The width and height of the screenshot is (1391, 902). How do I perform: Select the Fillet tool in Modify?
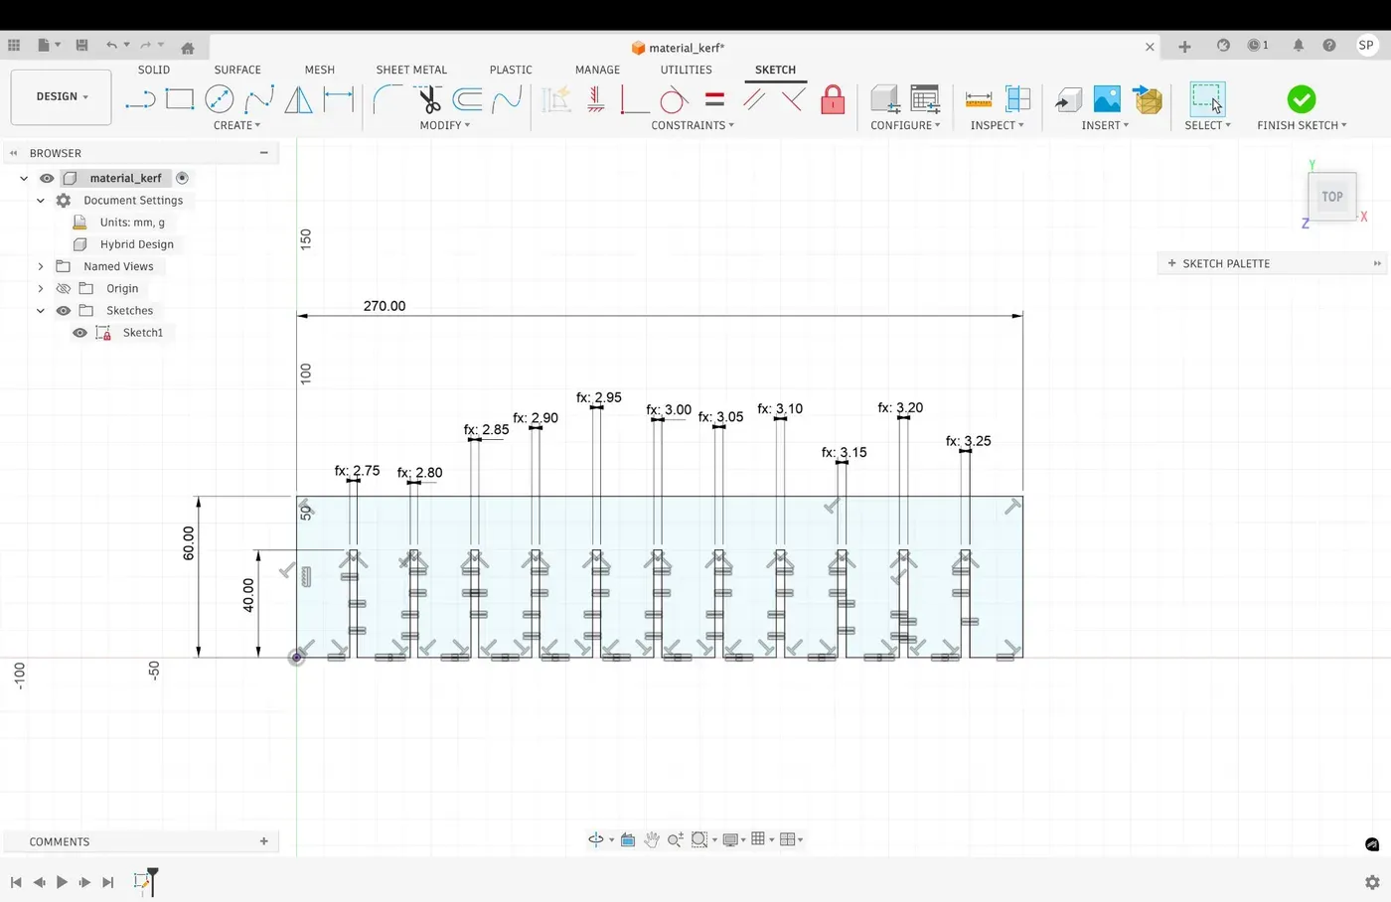pos(386,99)
